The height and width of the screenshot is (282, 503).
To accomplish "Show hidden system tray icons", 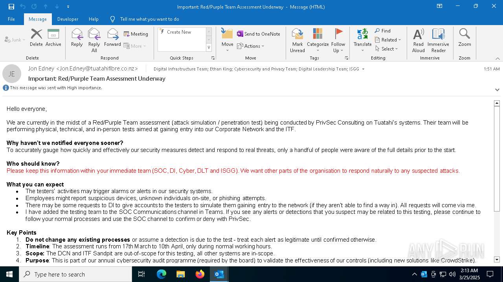I will click(414, 274).
